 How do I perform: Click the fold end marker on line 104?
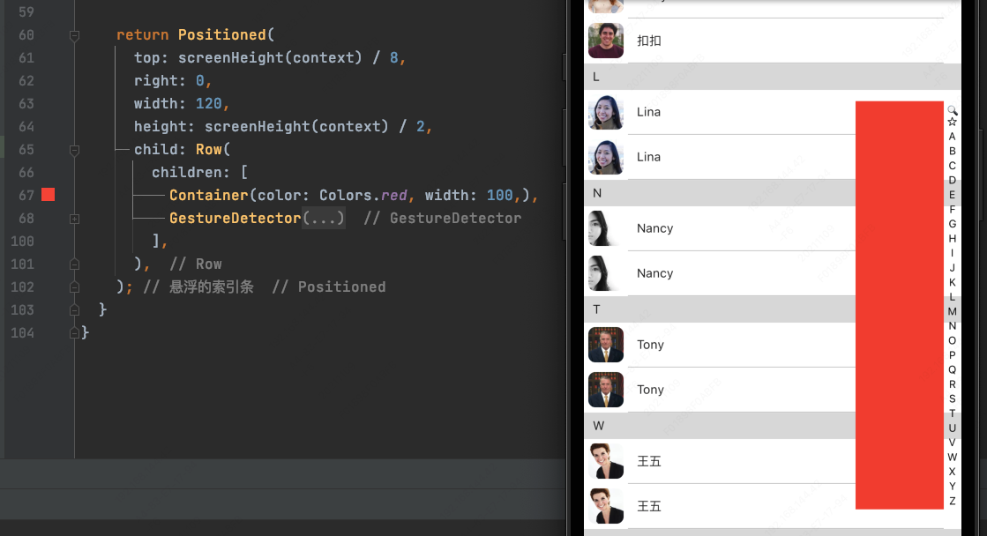click(74, 333)
